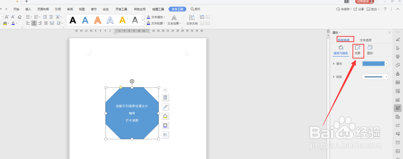Screen dimensions: 403x159
Task: Select the sidebar pen style icon
Action: click(x=398, y=39)
